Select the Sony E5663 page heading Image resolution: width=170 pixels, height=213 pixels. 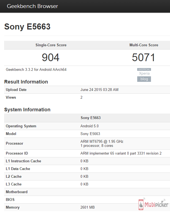(x=27, y=26)
